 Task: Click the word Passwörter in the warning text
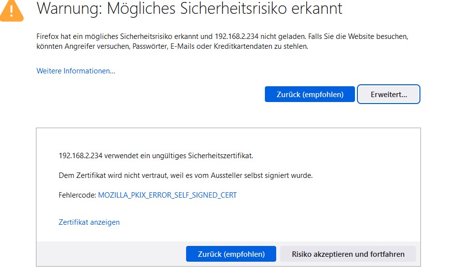coord(150,46)
